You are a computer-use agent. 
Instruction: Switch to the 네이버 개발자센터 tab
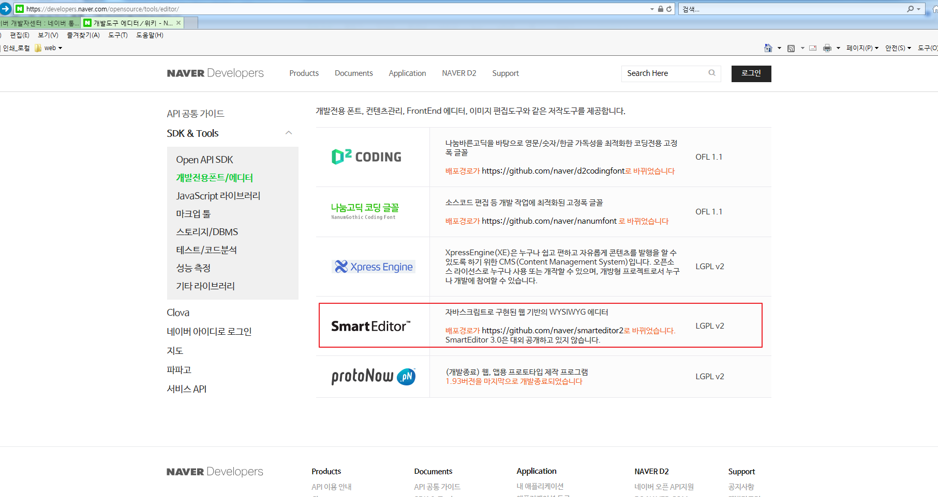(x=40, y=23)
